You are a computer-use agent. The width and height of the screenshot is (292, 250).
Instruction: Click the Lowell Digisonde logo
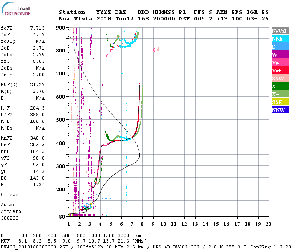pos(16,9)
